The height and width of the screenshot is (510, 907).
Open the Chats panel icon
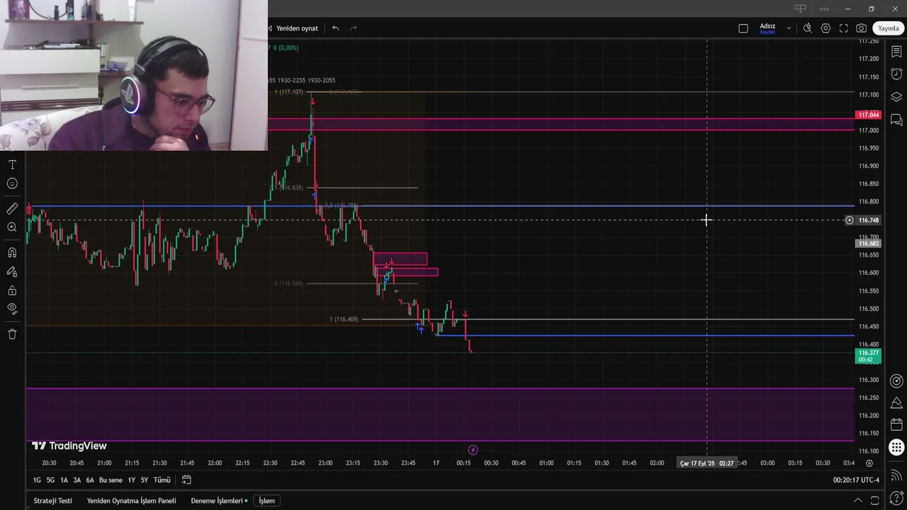896,120
